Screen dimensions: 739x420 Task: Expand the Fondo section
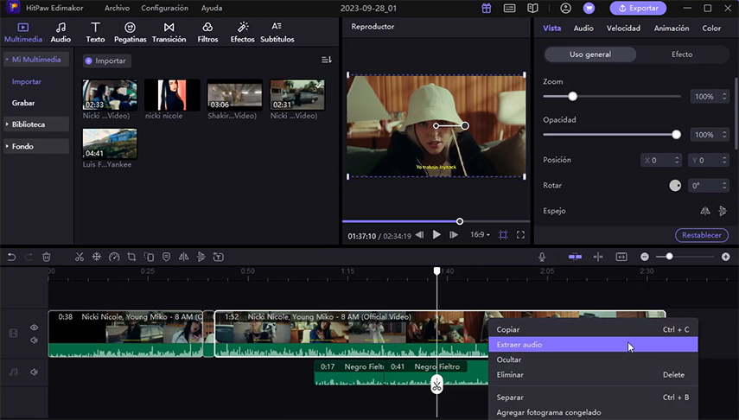pos(36,146)
